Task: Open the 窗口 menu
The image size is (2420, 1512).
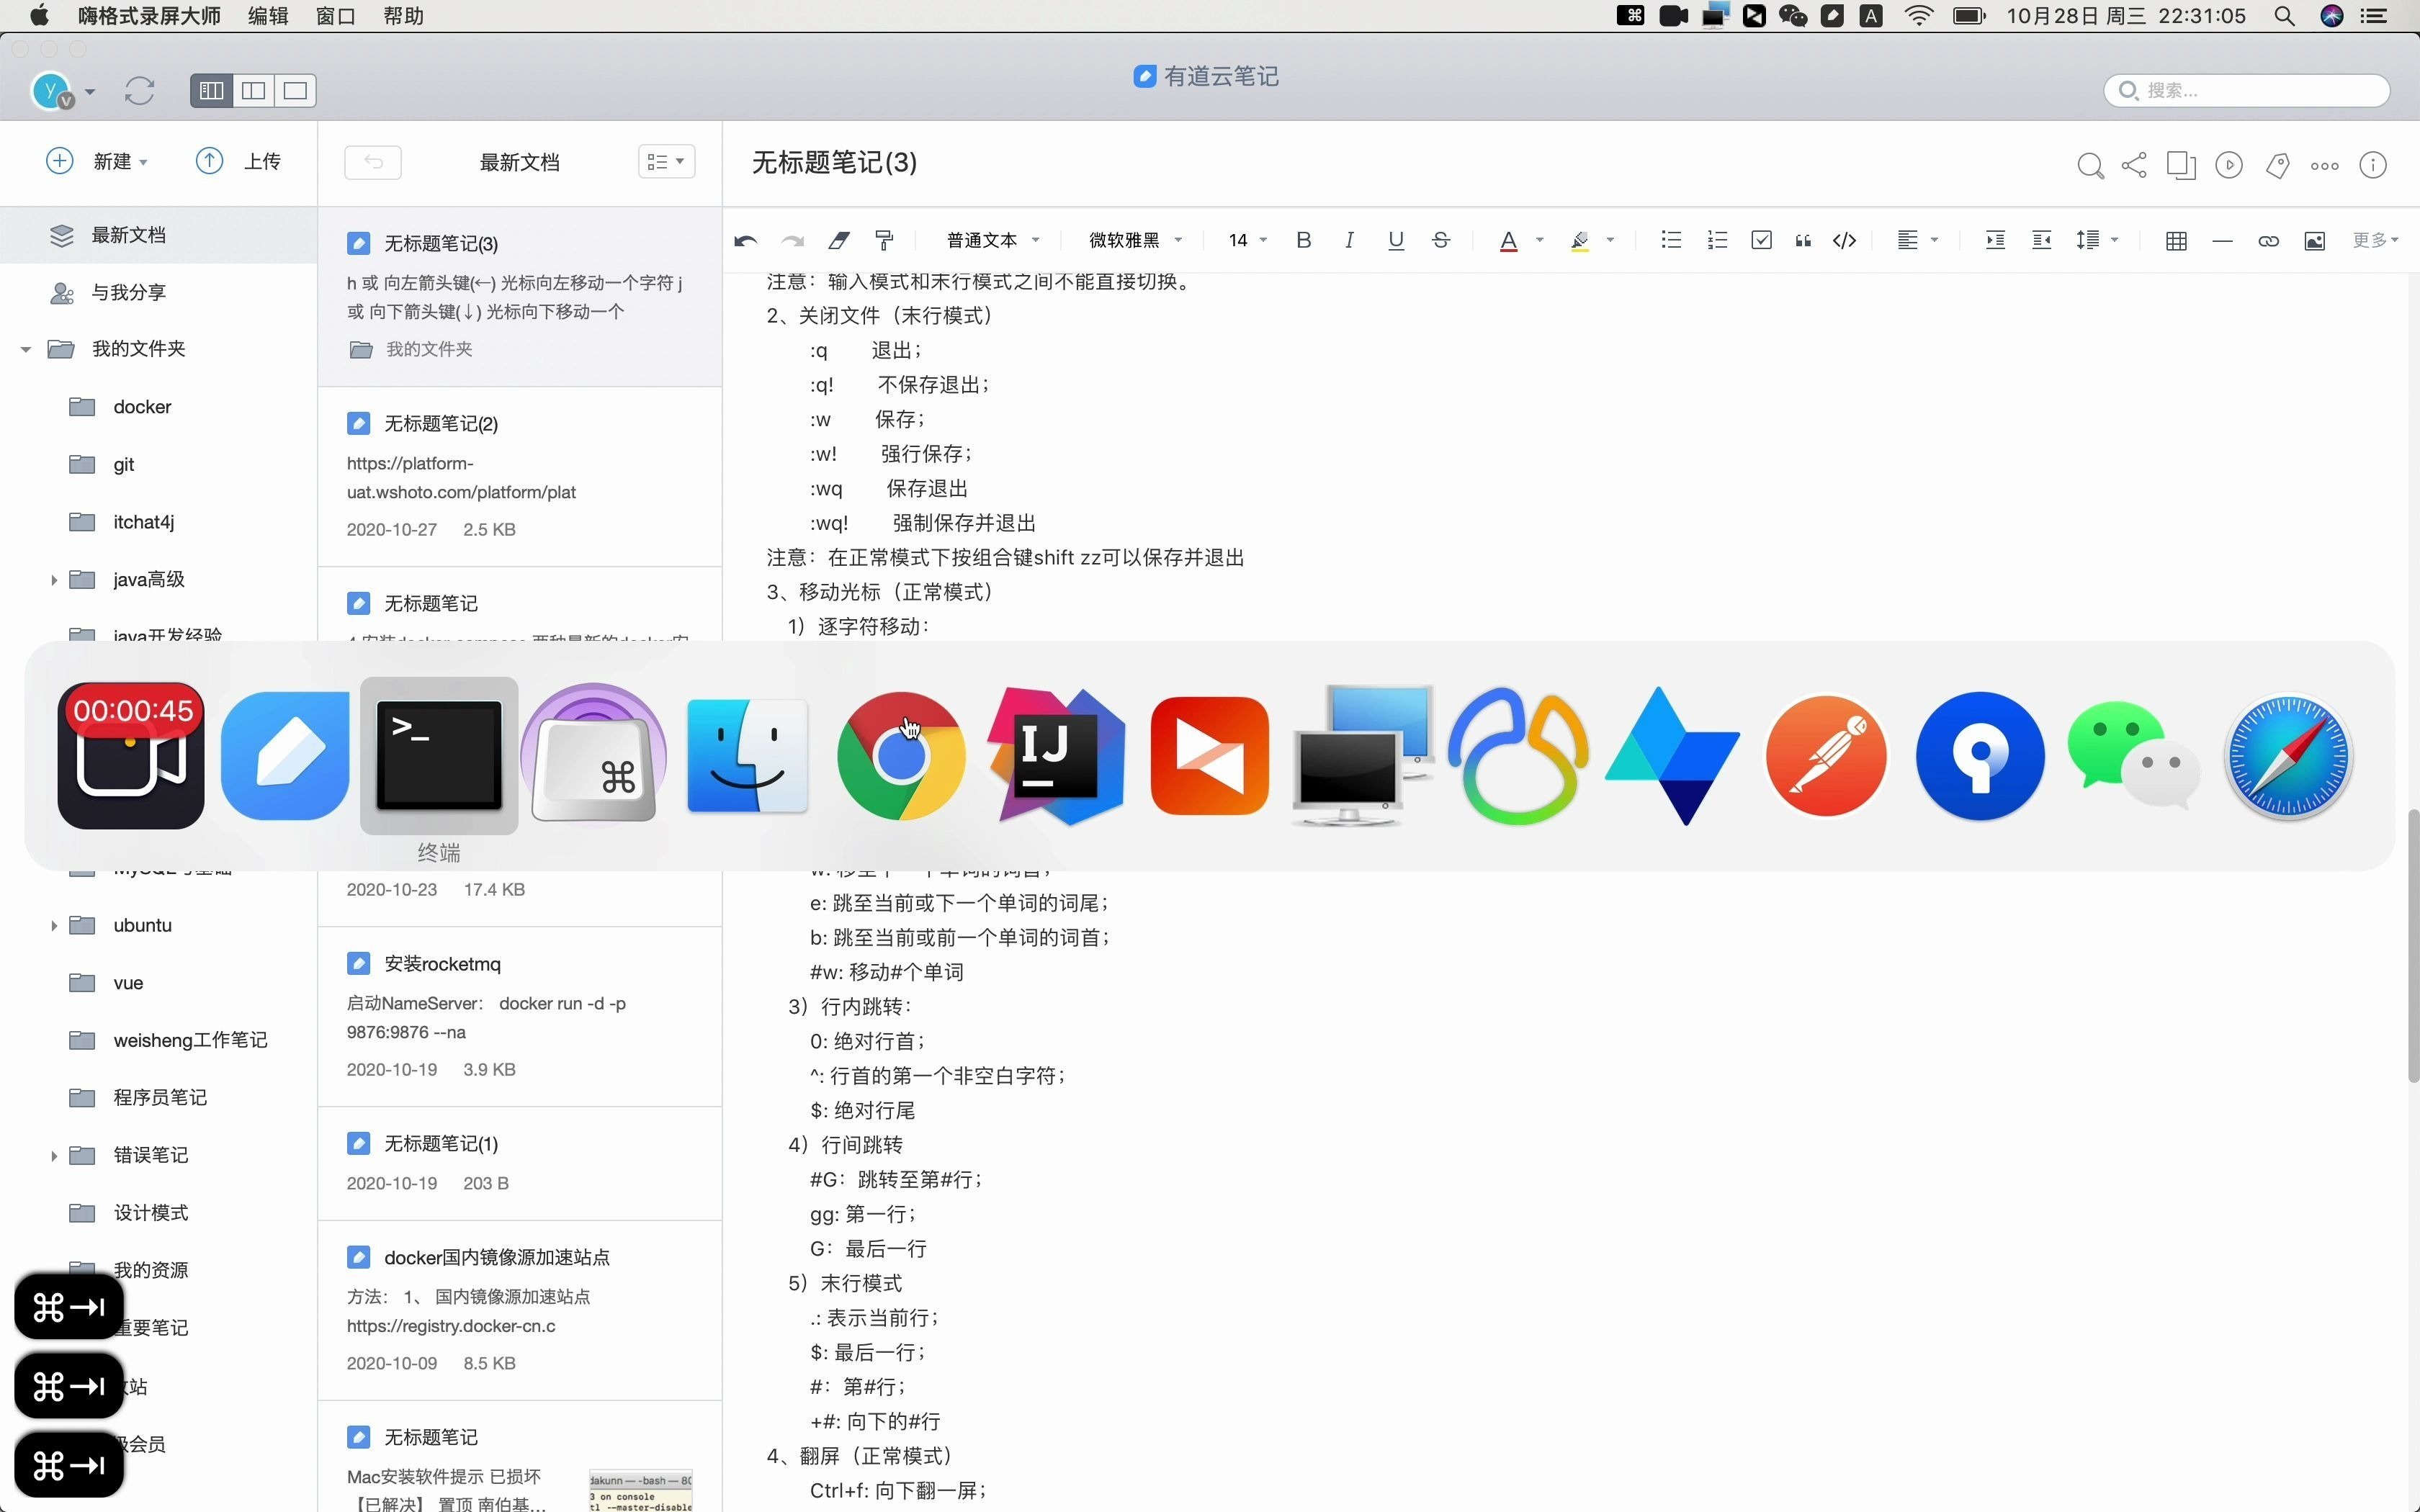Action: coord(335,16)
